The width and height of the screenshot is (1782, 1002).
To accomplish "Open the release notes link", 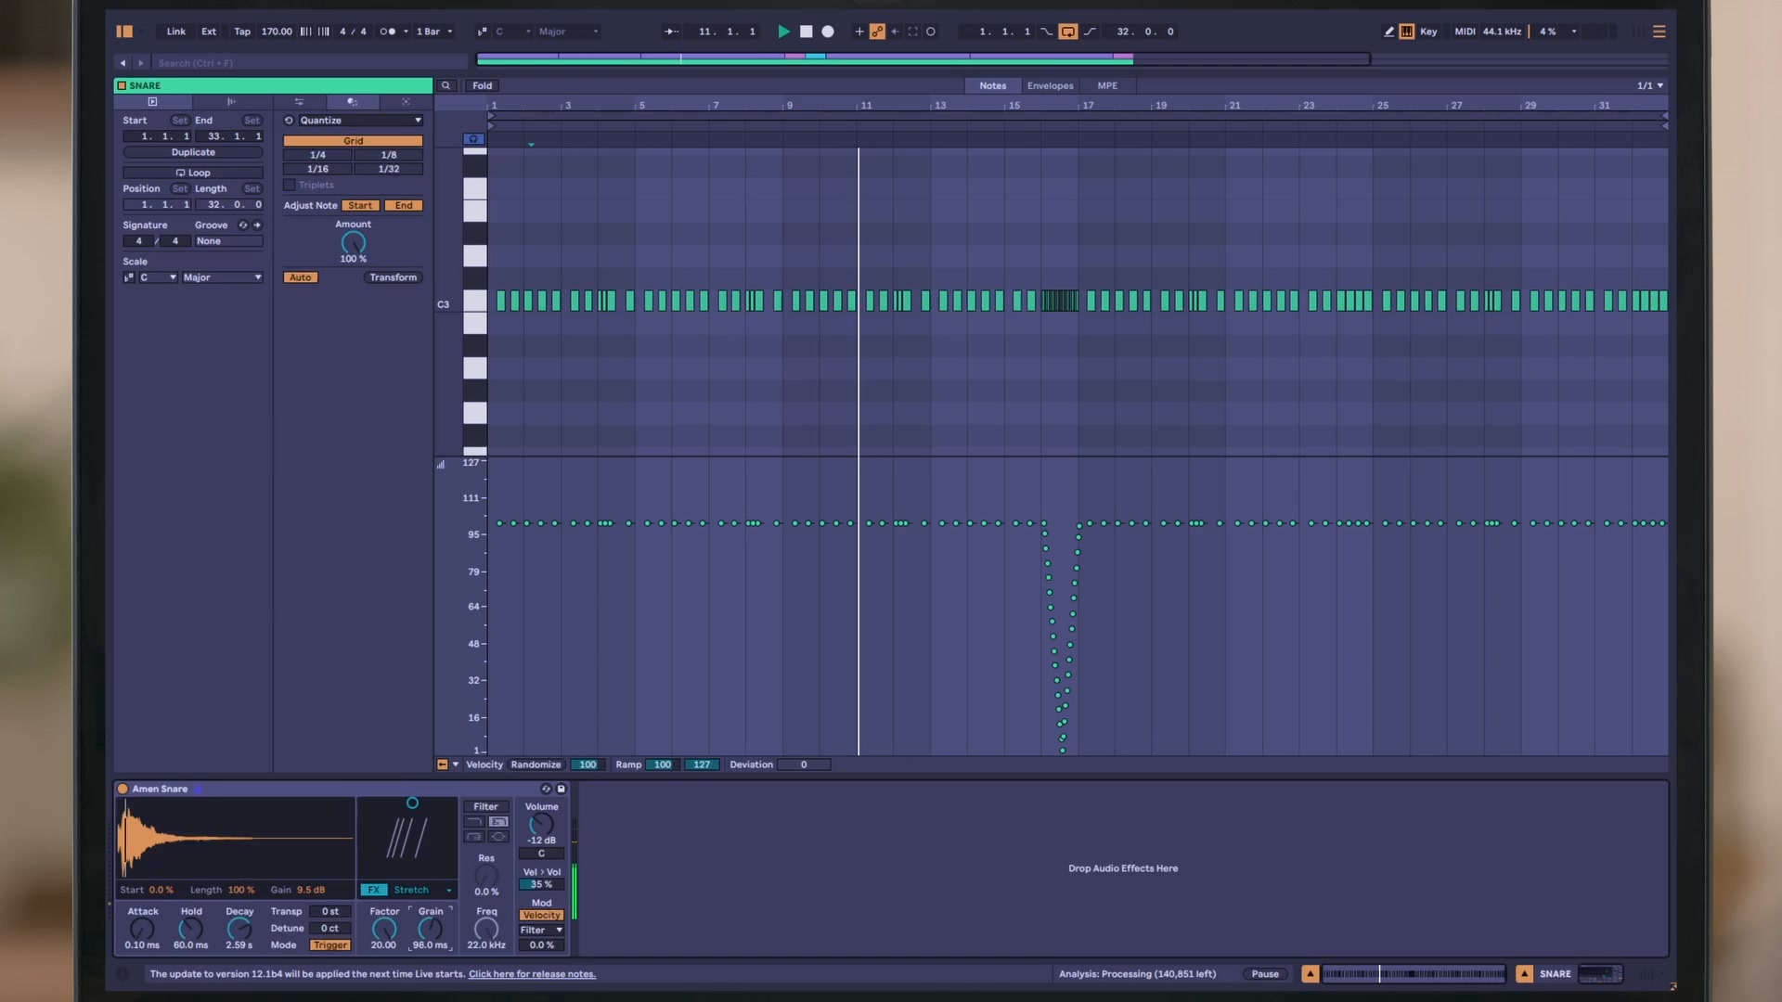I will pos(532,974).
